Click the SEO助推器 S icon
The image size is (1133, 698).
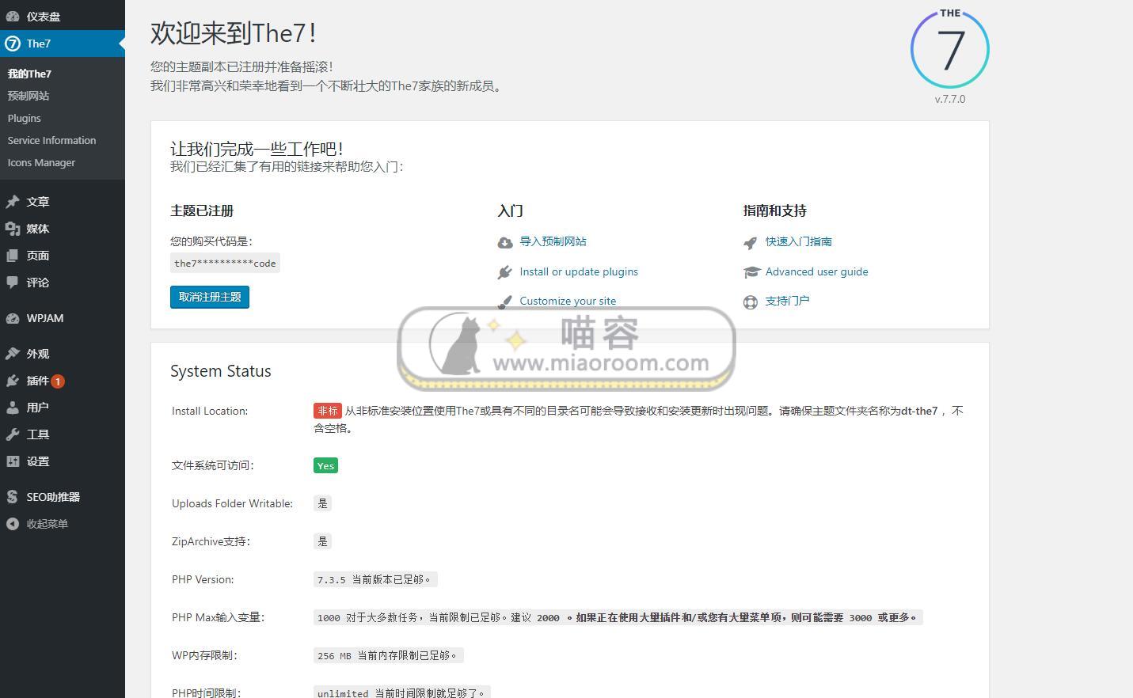point(13,497)
